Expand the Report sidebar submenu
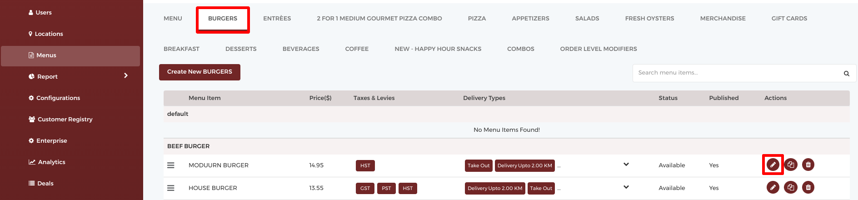858x200 pixels. (x=126, y=76)
